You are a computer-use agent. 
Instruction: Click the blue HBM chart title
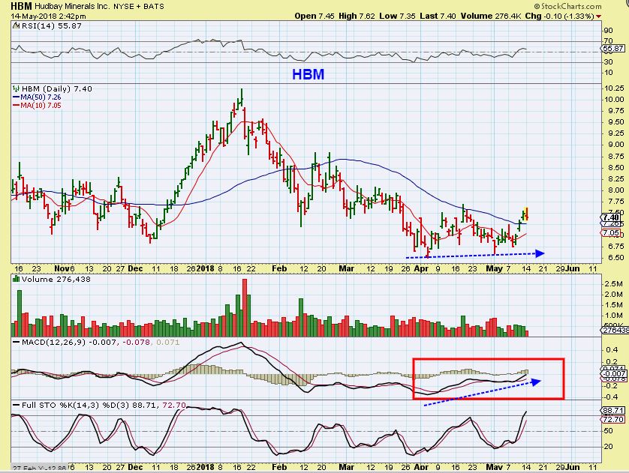308,74
